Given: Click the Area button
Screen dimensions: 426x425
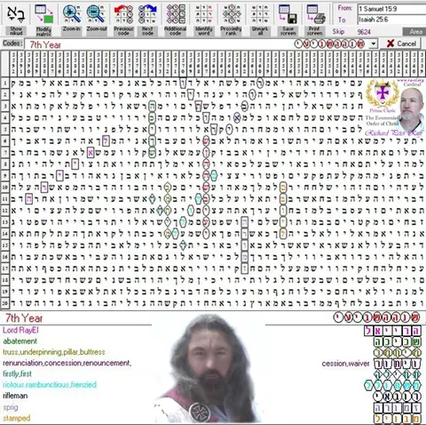Looking at the screenshot, I should tap(415, 32).
